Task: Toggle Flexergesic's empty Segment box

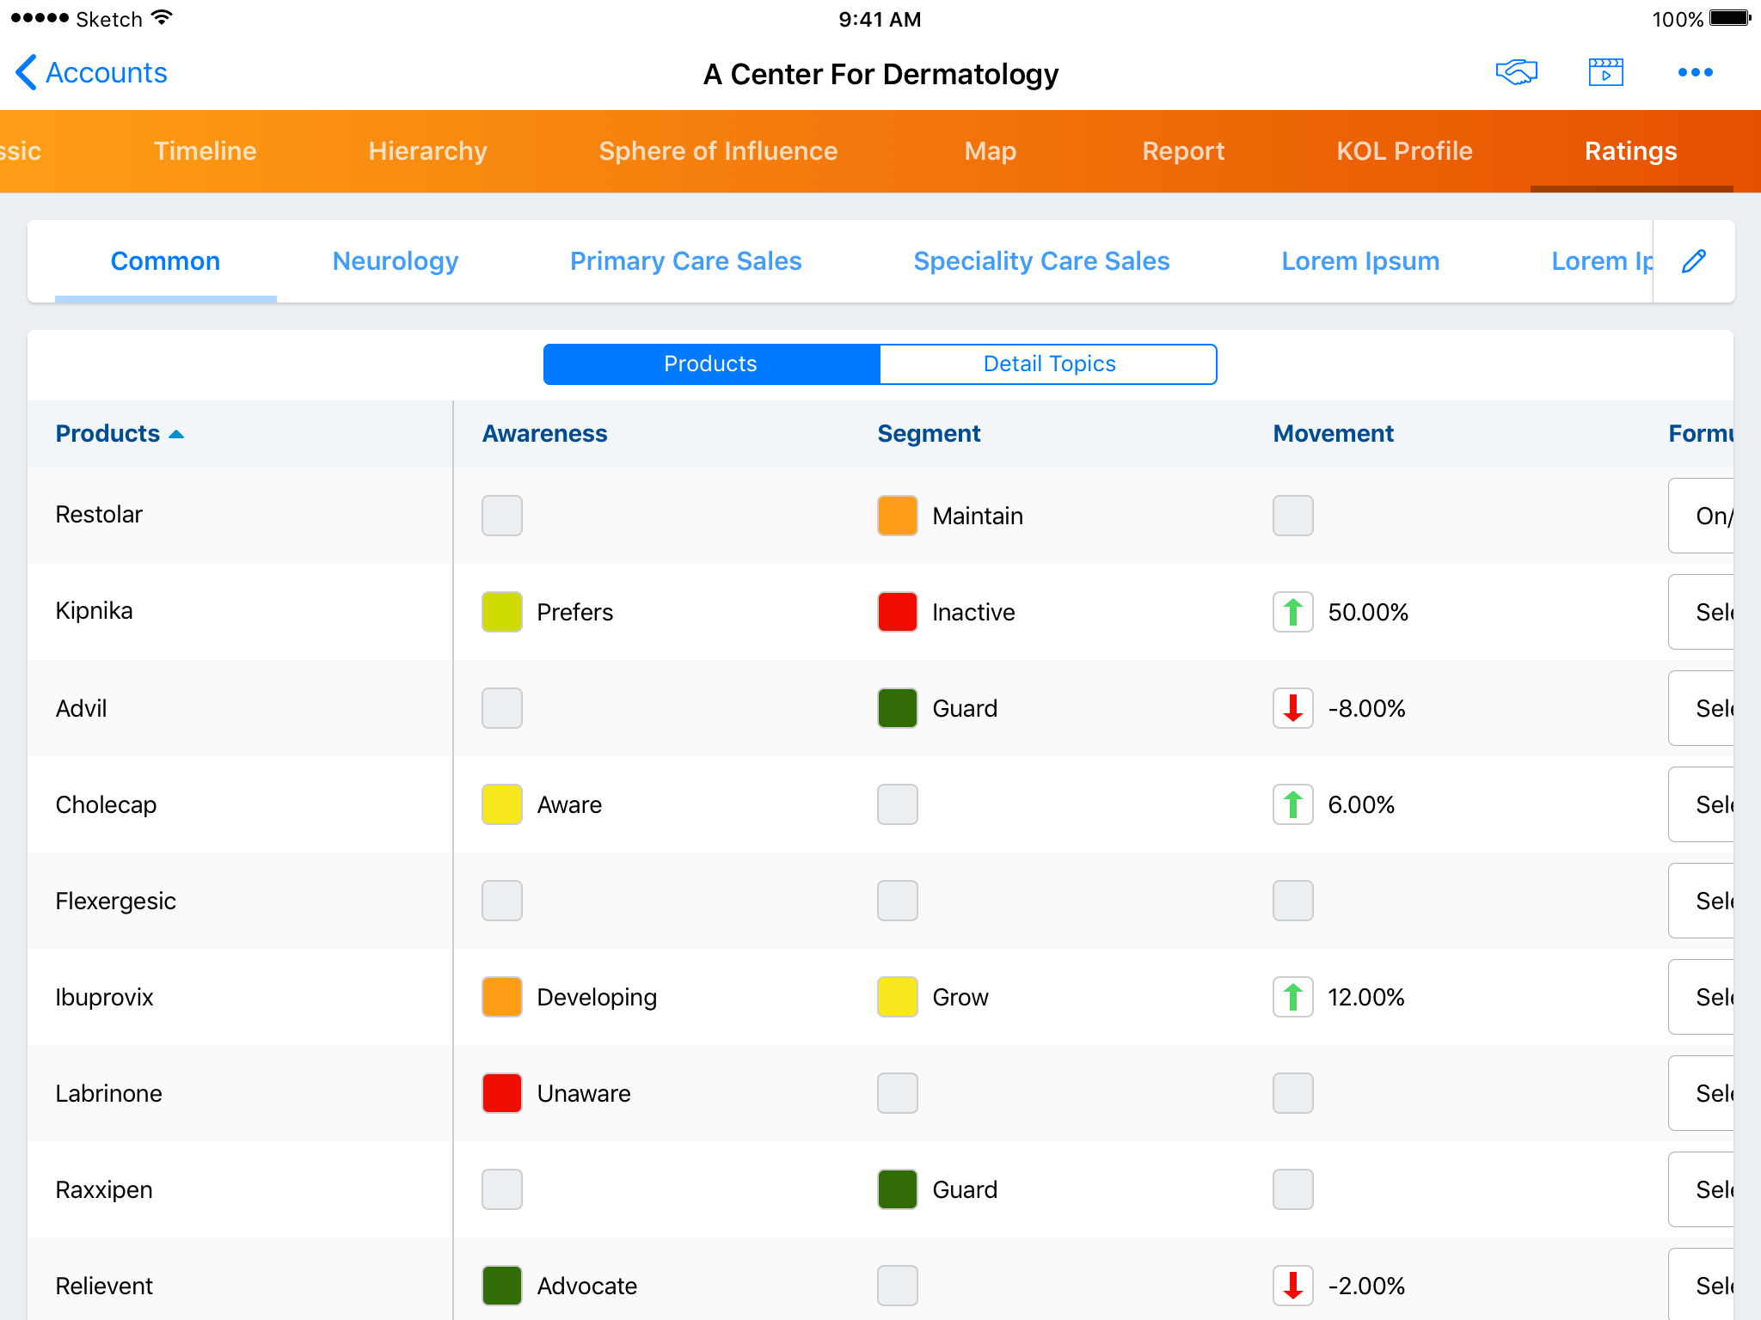Action: click(897, 901)
